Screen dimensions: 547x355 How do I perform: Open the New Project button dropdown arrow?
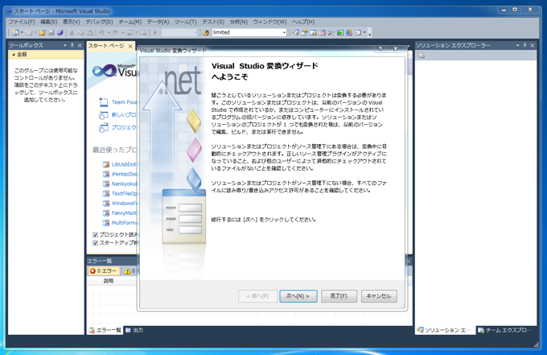click(x=22, y=32)
